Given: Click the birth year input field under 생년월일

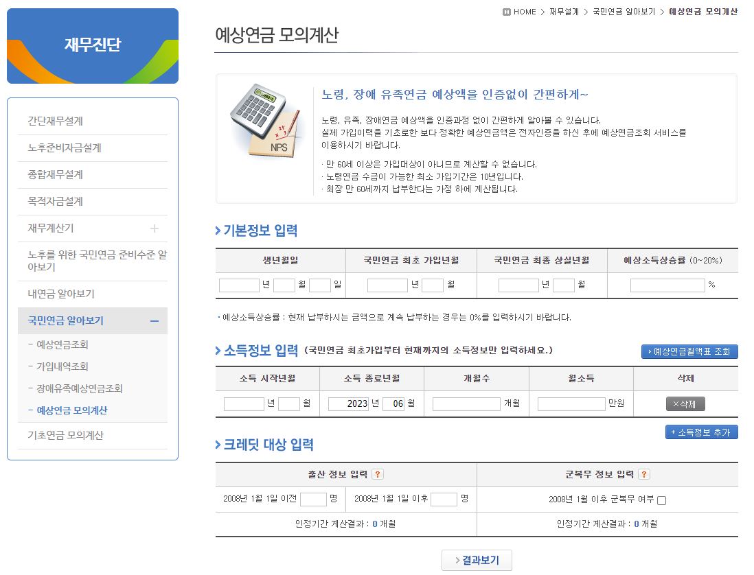Looking at the screenshot, I should 238,284.
